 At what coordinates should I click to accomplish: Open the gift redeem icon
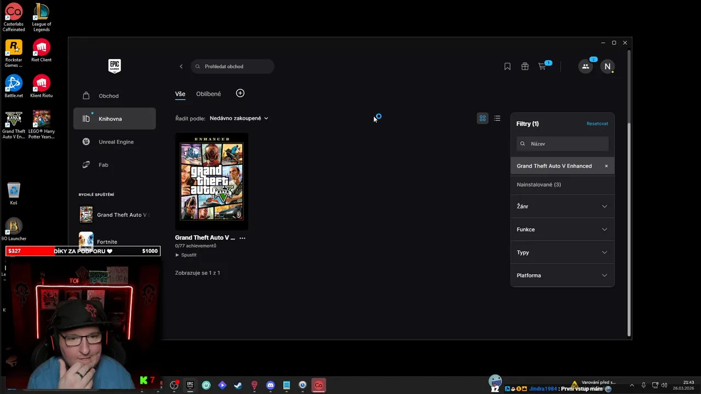click(x=525, y=66)
